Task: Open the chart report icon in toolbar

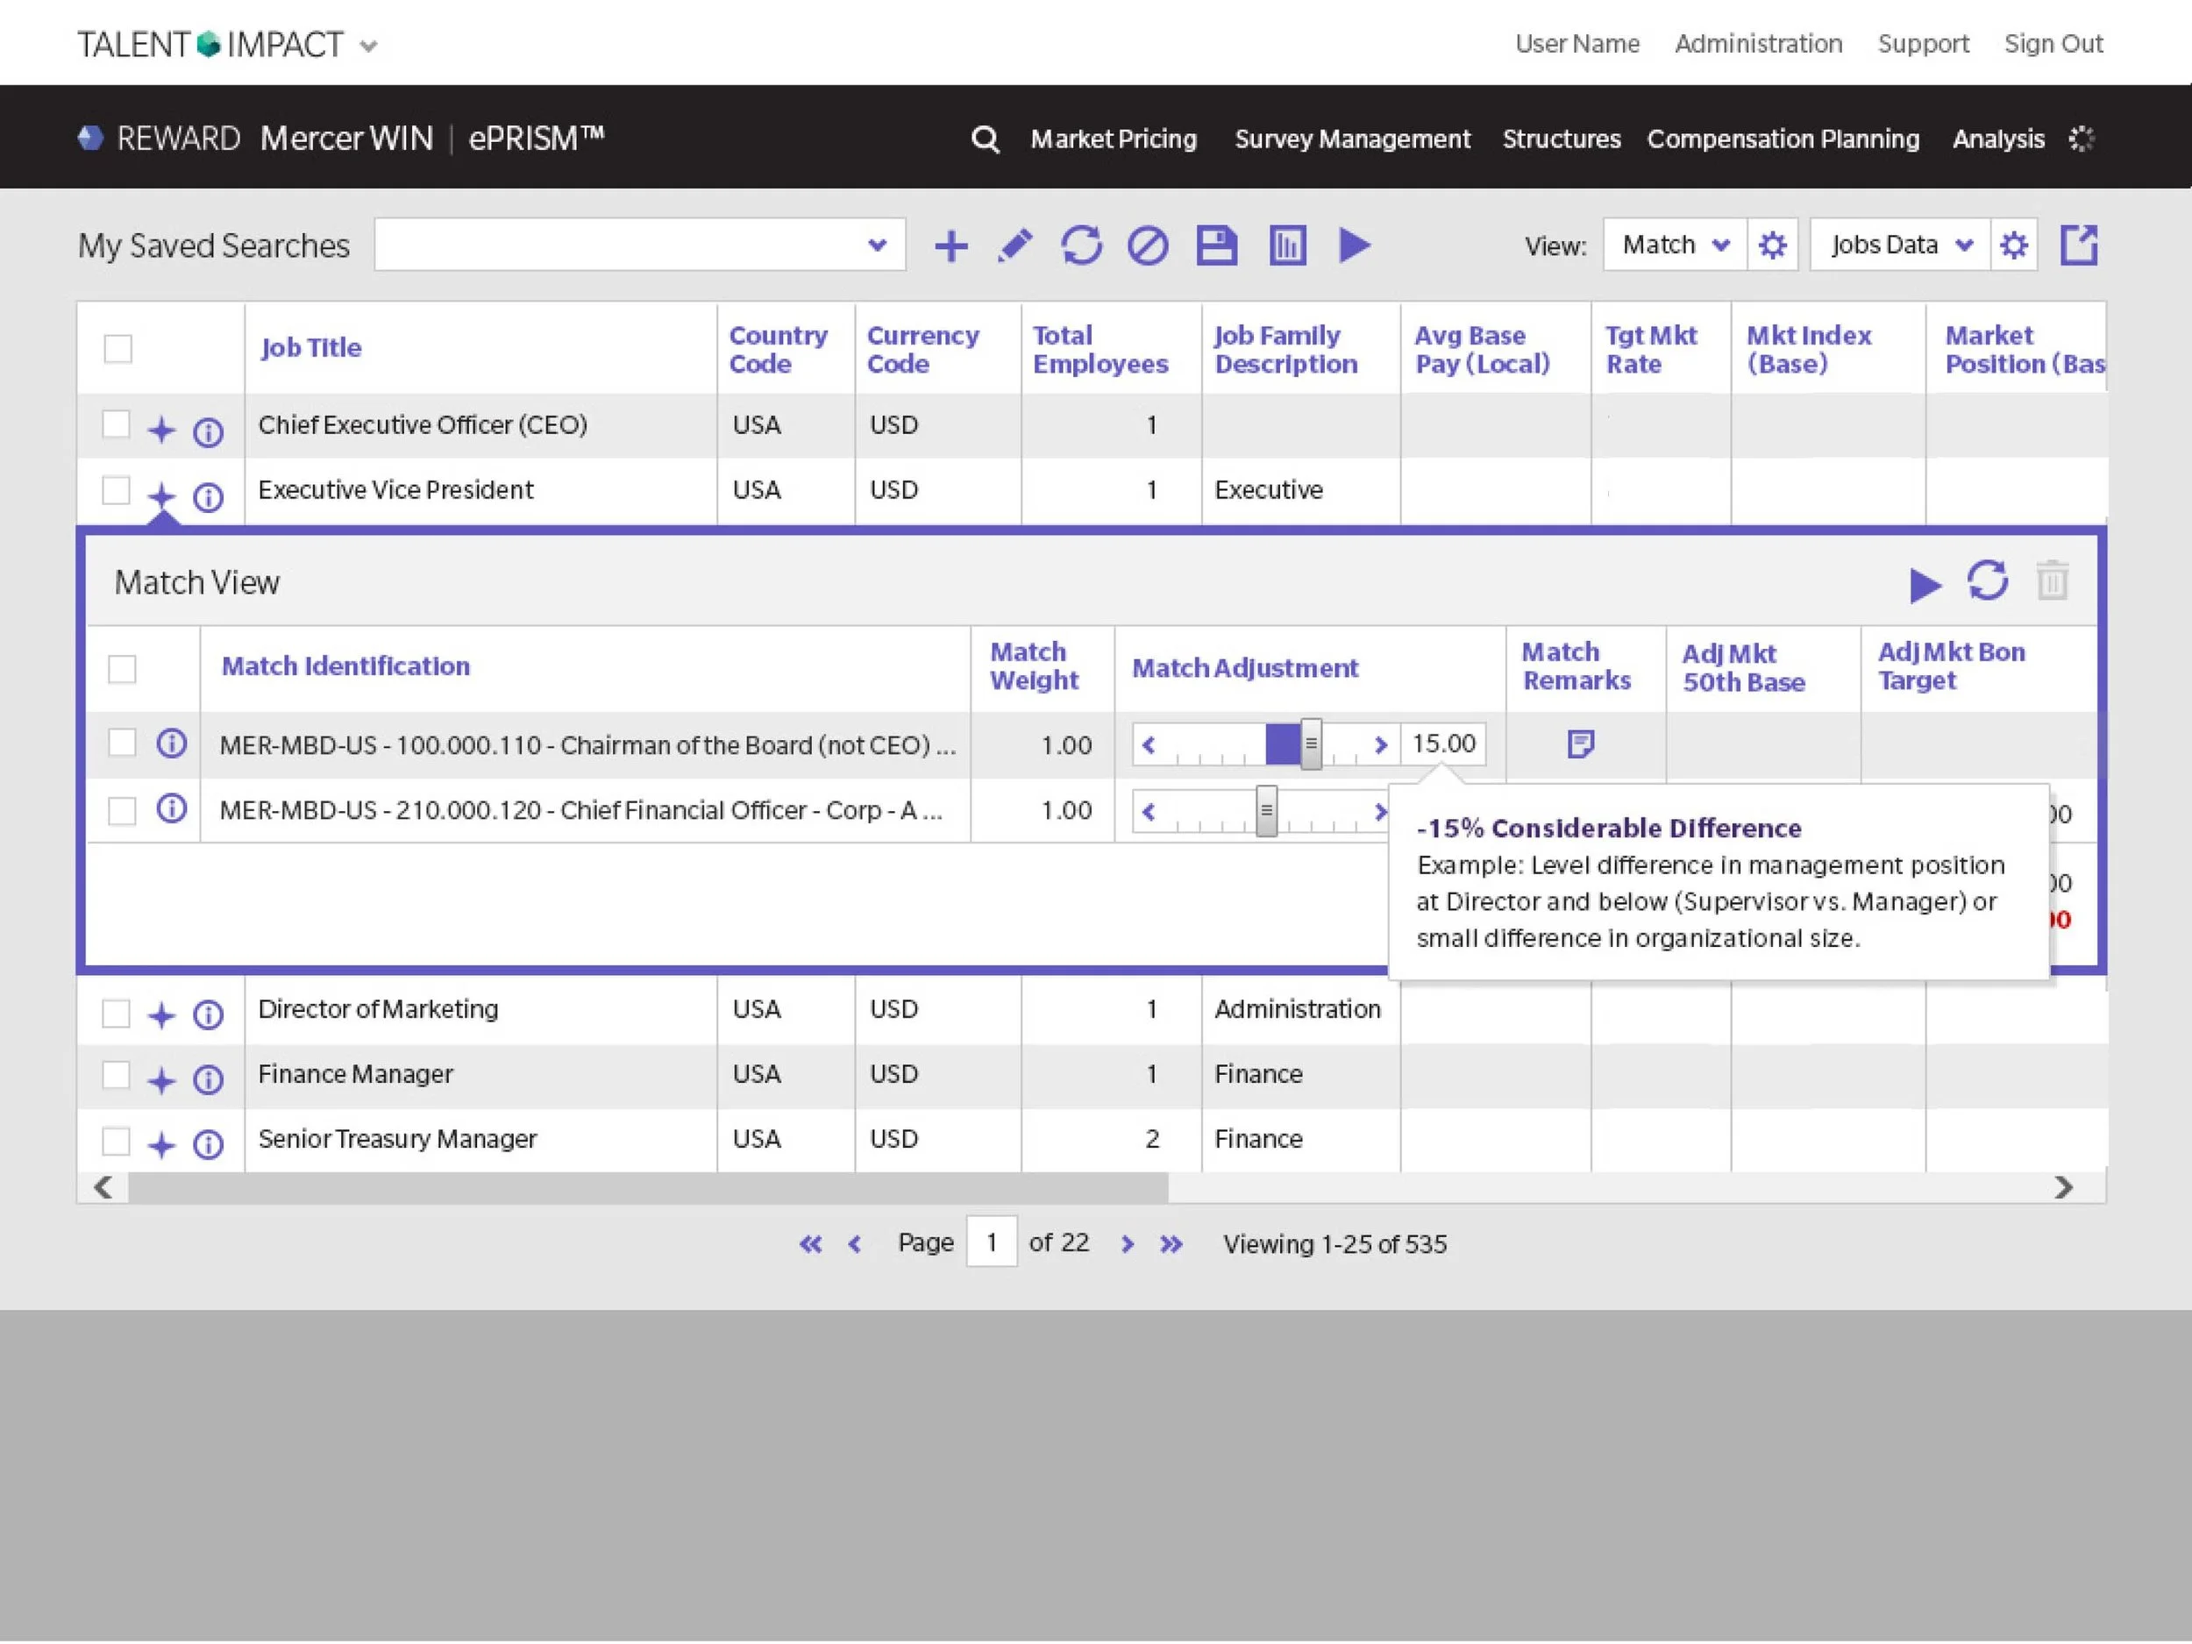Action: [x=1287, y=246]
